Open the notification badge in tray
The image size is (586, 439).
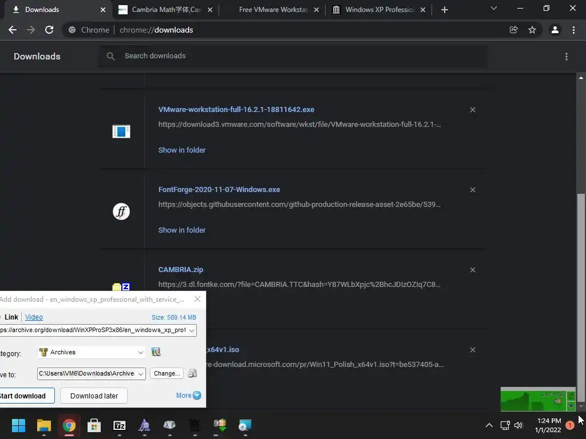coord(570,425)
